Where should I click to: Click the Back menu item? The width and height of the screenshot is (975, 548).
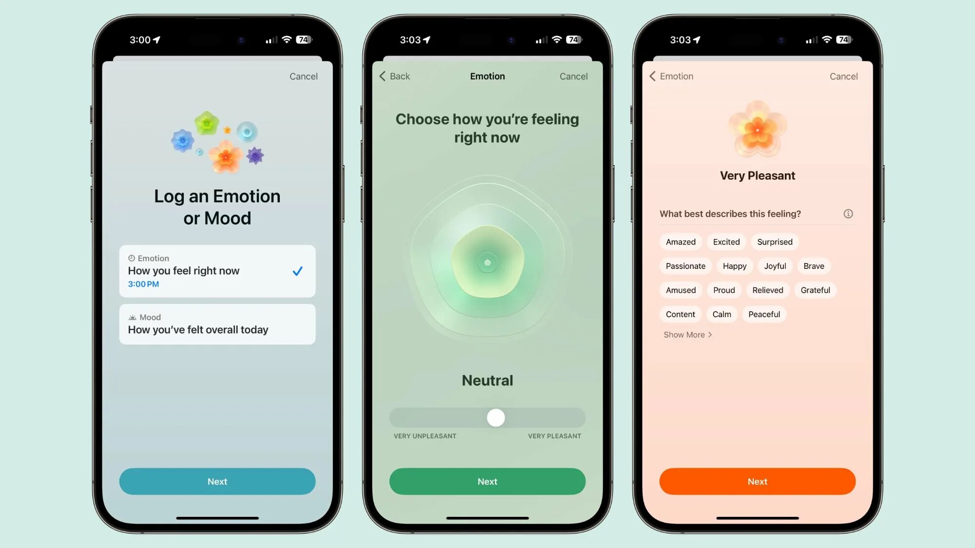click(x=395, y=76)
